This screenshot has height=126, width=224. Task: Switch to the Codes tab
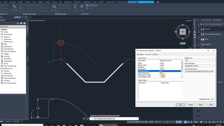click(155, 55)
